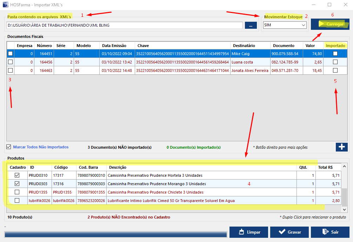Tick the Importado box for Luana costa
The height and width of the screenshot is (242, 353).
(x=335, y=62)
